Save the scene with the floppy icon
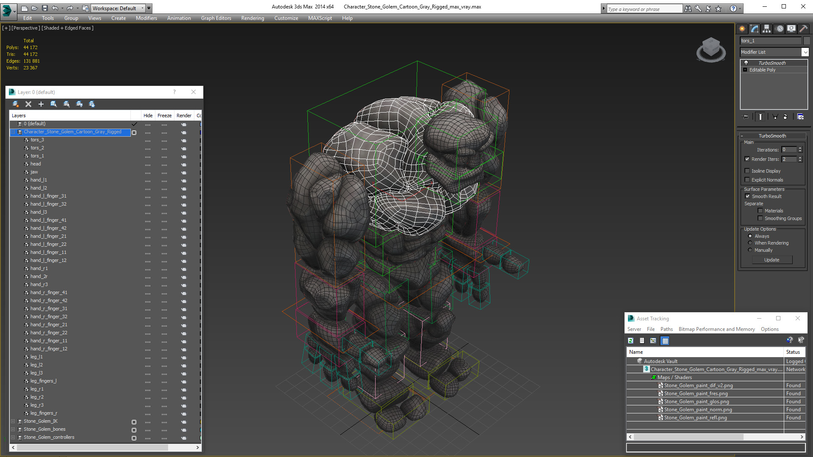Image resolution: width=813 pixels, height=457 pixels. click(44, 8)
